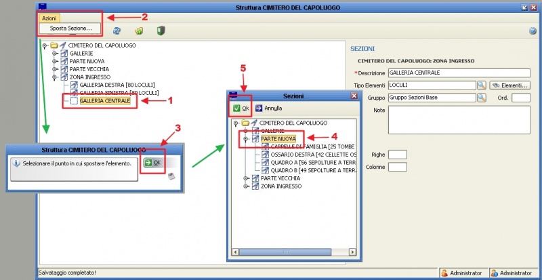Viewport: 542px width, 280px height.
Task: Click the green book toolbar icon
Action: click(161, 31)
